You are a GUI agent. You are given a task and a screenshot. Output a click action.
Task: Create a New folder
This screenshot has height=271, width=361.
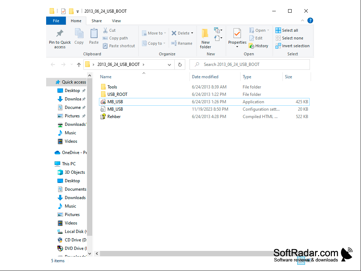tap(205, 38)
